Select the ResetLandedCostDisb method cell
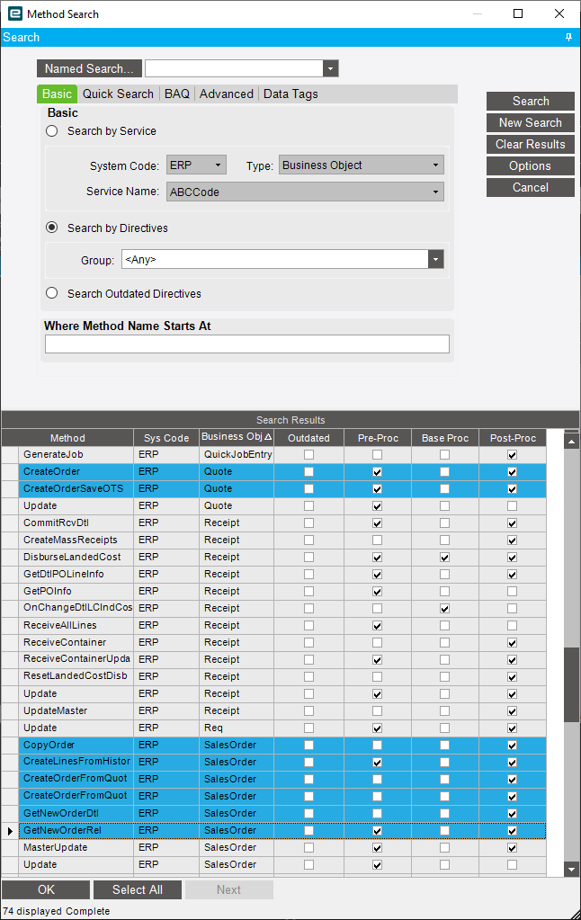Image resolution: width=581 pixels, height=920 pixels. point(76,676)
